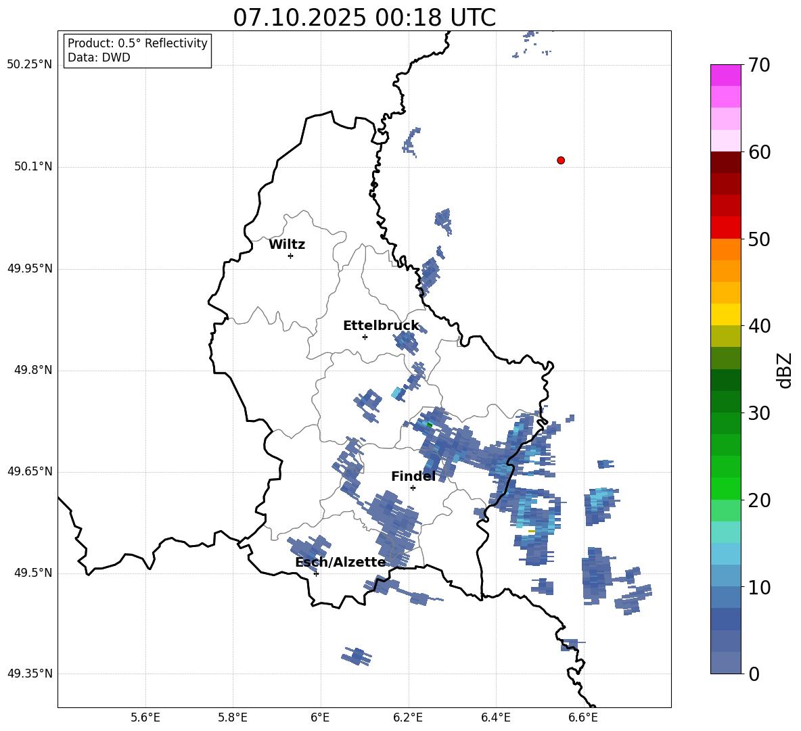
Task: Click the 49.35°N latitude label
Action: pos(30,674)
